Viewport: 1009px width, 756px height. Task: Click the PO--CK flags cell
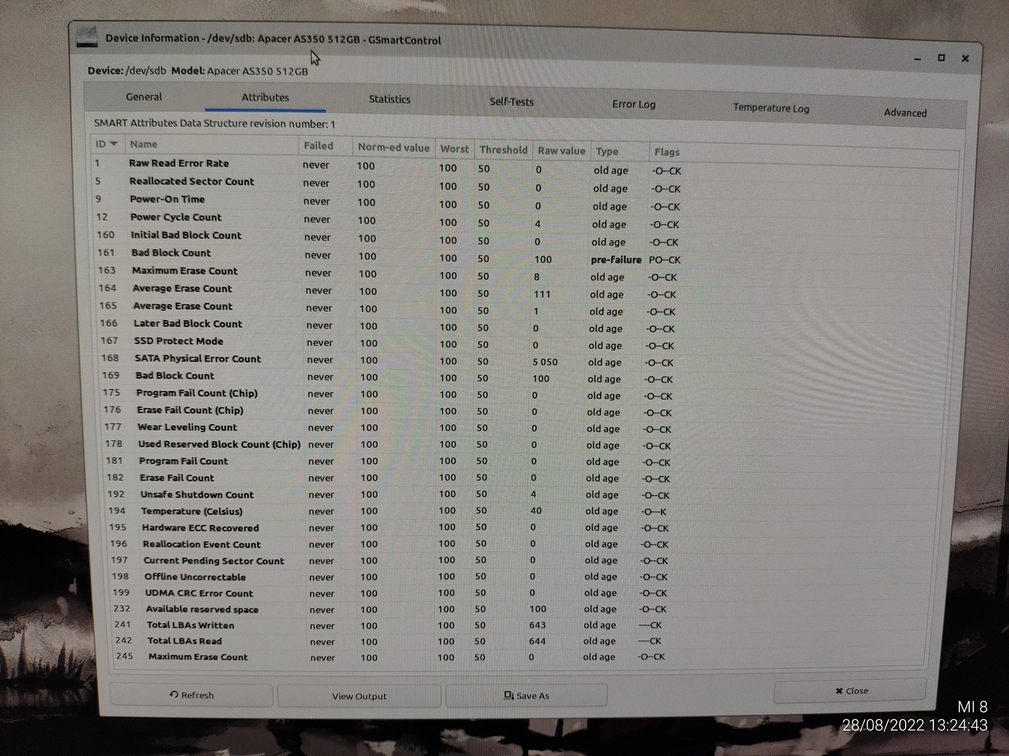(665, 260)
